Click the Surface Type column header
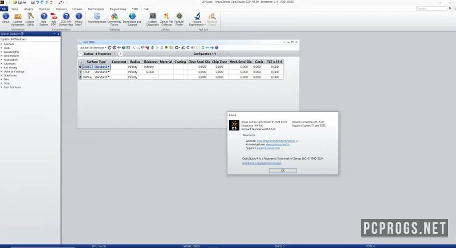Viewport: 456px width, 248px height. point(96,62)
